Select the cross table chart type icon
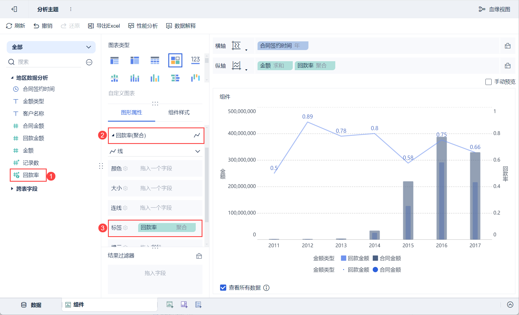Viewport: 519px width, 315px height. (135, 60)
